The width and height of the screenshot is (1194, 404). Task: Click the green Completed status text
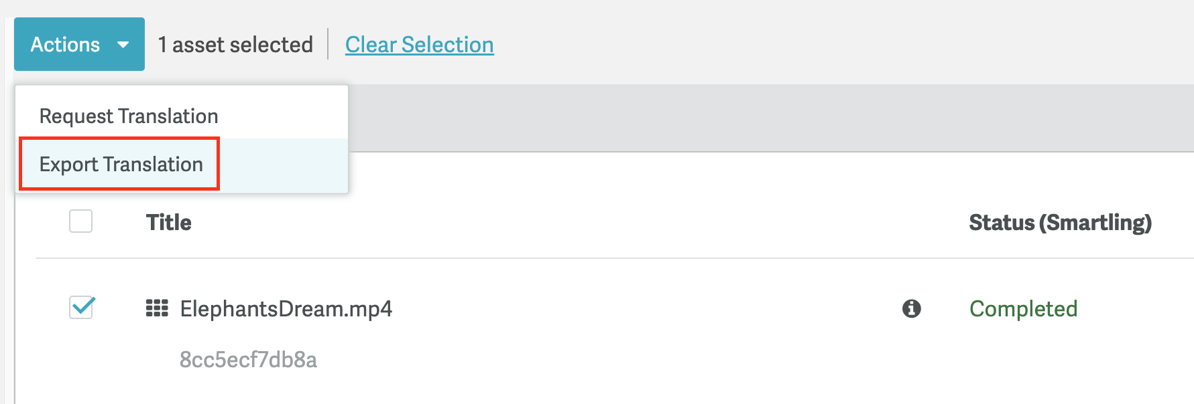click(1024, 308)
